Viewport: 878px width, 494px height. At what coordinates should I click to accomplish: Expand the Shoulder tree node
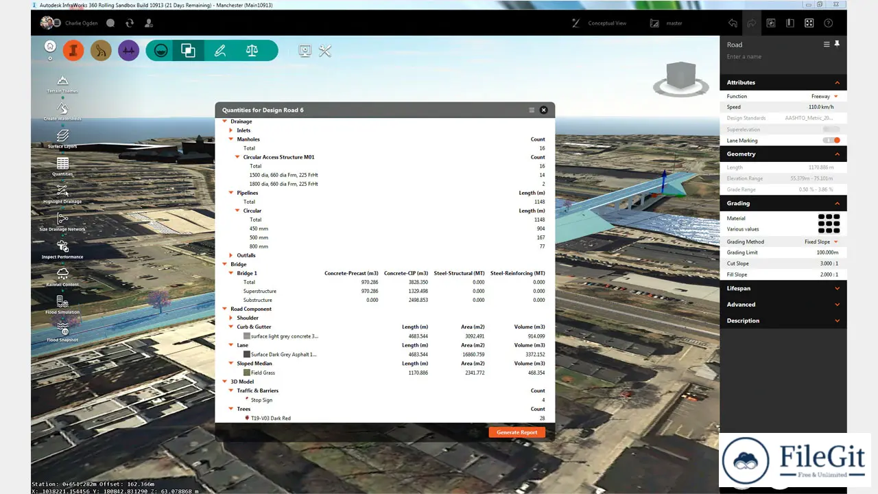(x=231, y=318)
